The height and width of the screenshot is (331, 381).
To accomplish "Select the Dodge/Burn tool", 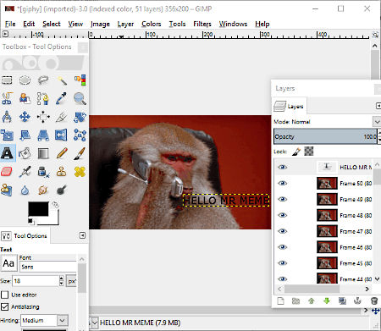I will pos(62,190).
